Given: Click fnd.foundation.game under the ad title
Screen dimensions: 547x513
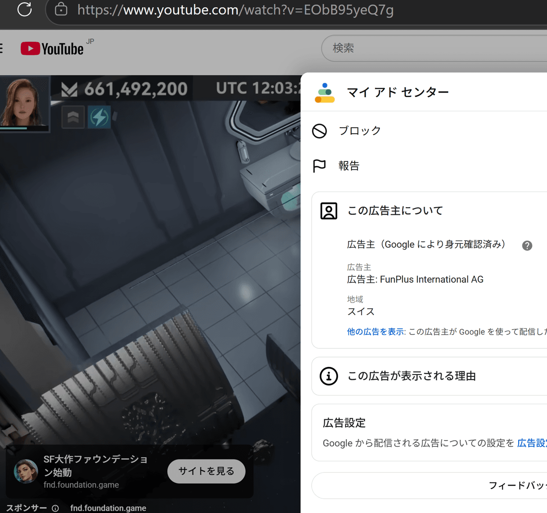Looking at the screenshot, I should 81,485.
